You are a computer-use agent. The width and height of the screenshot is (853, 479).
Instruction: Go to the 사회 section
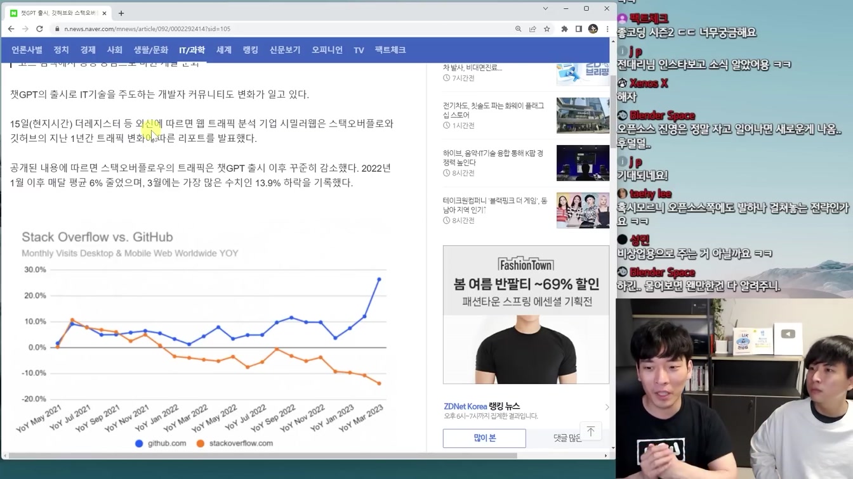(114, 50)
